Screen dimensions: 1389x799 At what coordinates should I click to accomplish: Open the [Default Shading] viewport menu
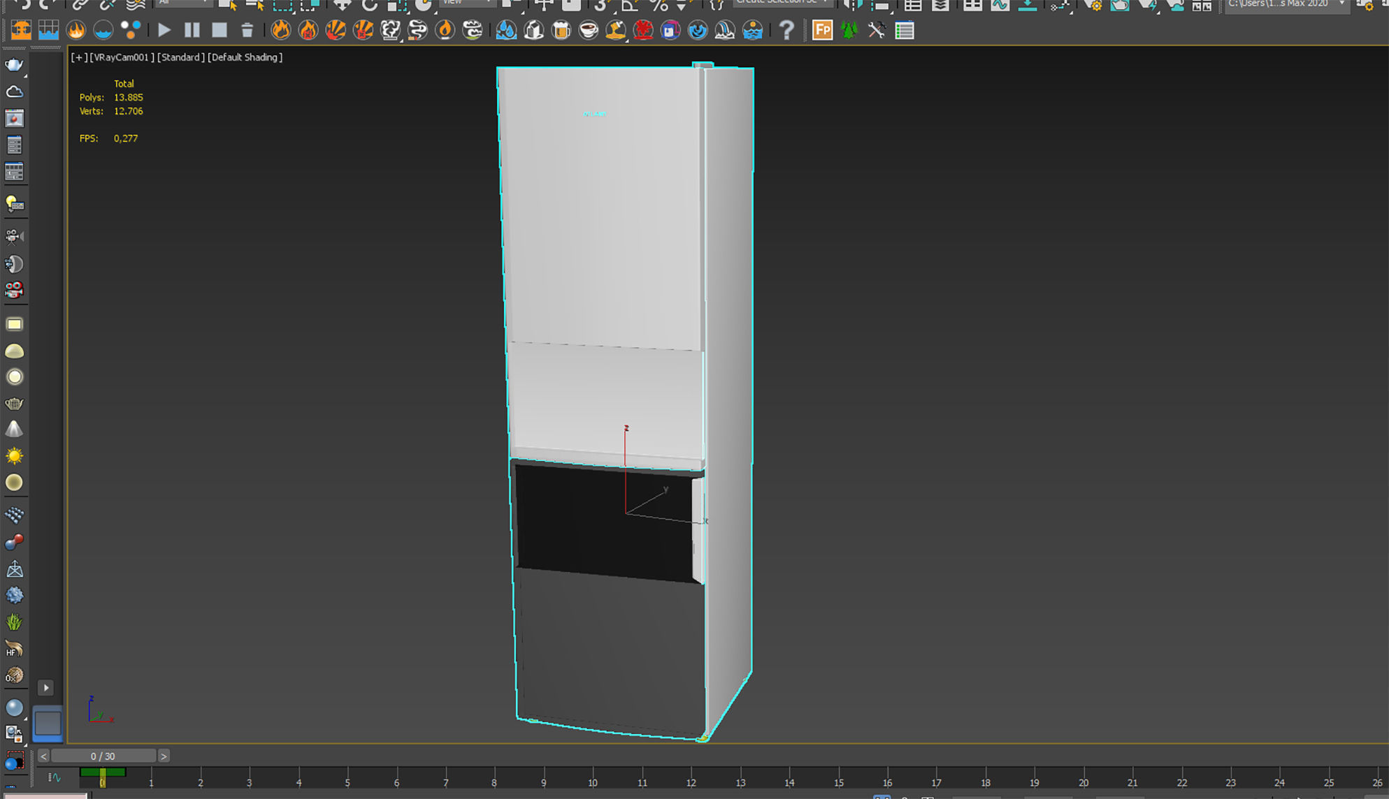coord(245,57)
